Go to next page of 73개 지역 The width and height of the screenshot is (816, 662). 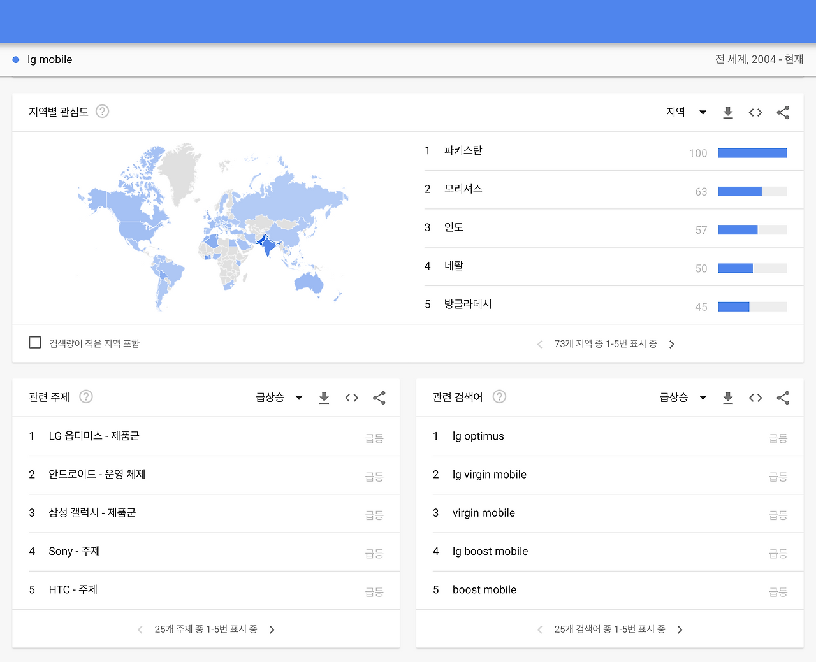point(672,344)
